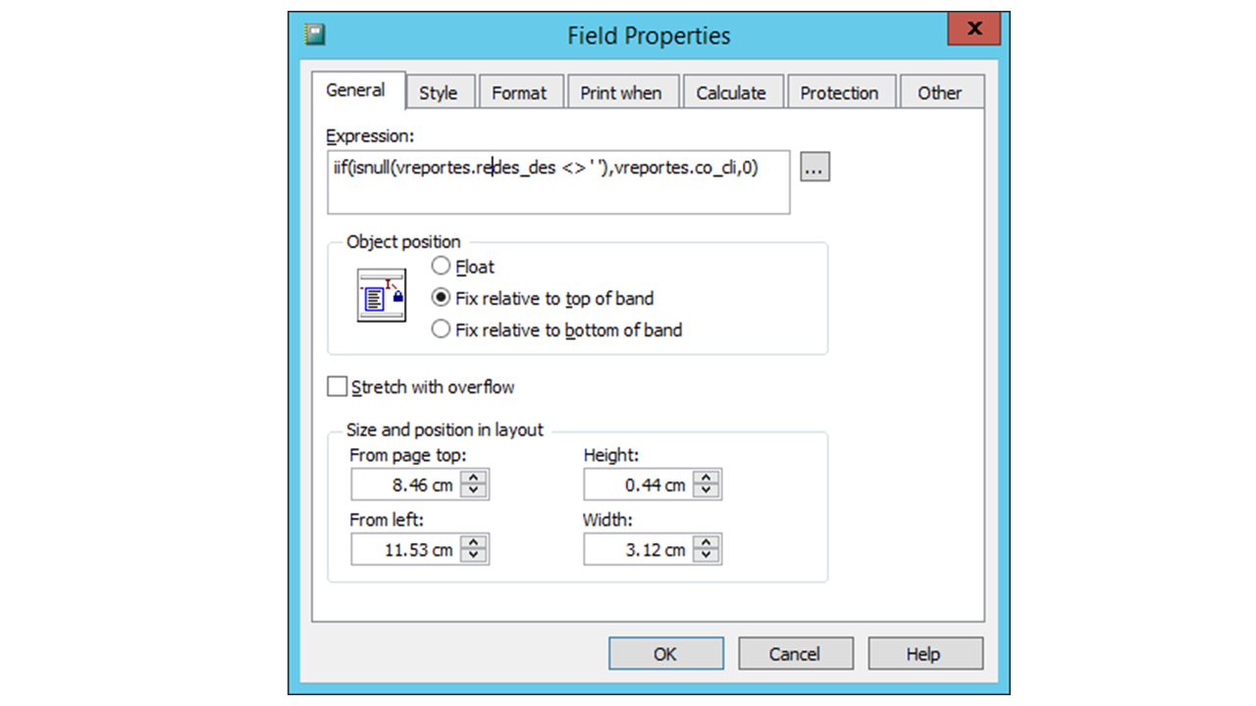Click the From left label
This screenshot has height=706, width=1256.
pyautogui.click(x=387, y=520)
